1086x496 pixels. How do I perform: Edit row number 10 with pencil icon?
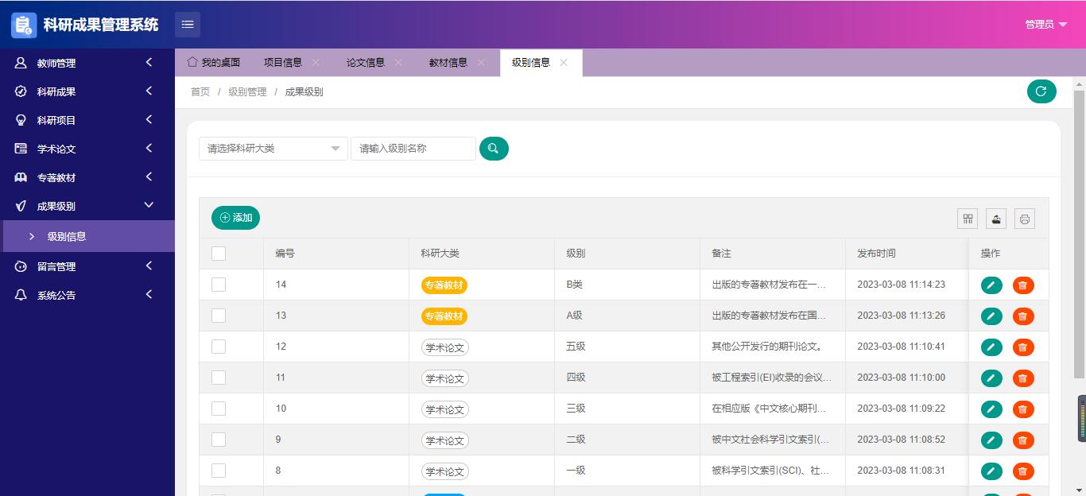point(991,409)
